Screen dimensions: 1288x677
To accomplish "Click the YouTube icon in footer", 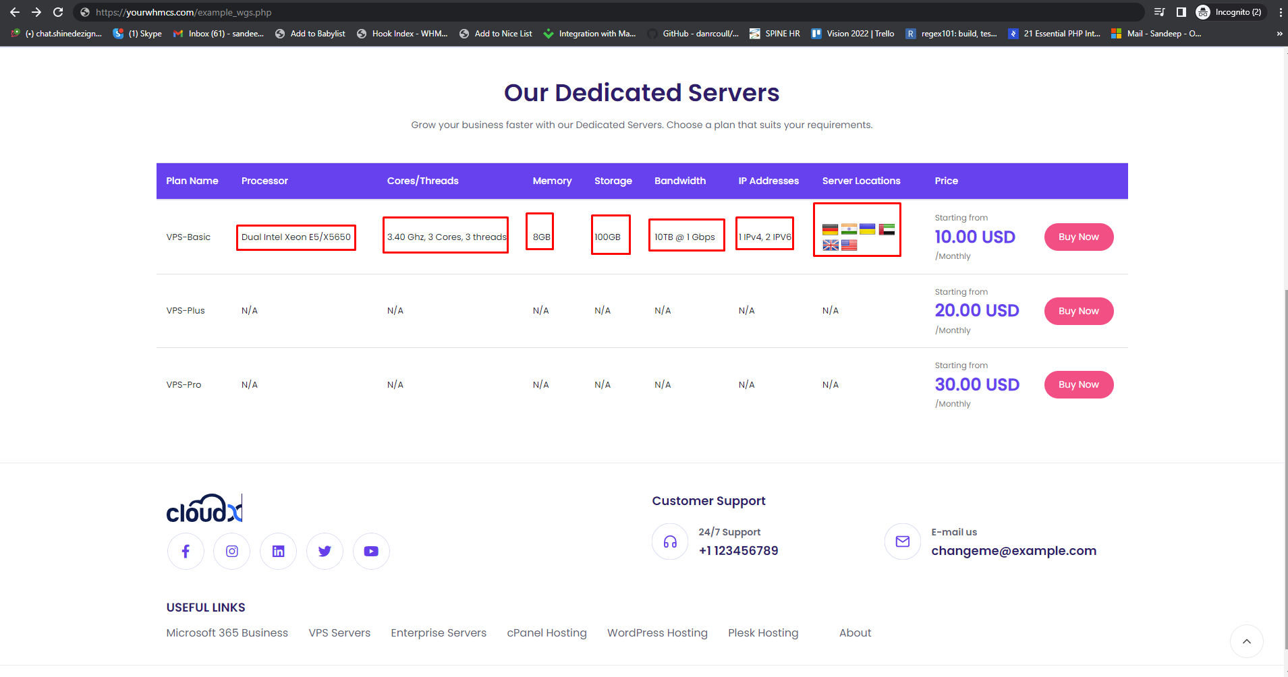I will 371,552.
